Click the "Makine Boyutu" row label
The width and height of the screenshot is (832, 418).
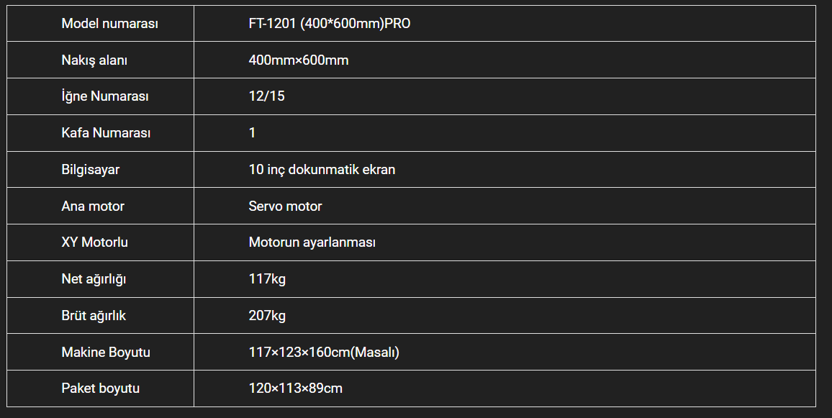pos(106,353)
